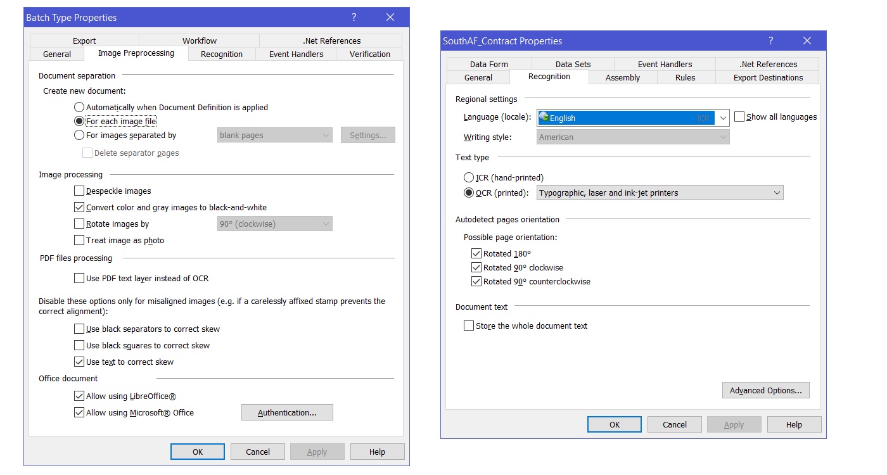The width and height of the screenshot is (887, 475).
Task: Switch to the Verification tab
Action: pos(369,54)
